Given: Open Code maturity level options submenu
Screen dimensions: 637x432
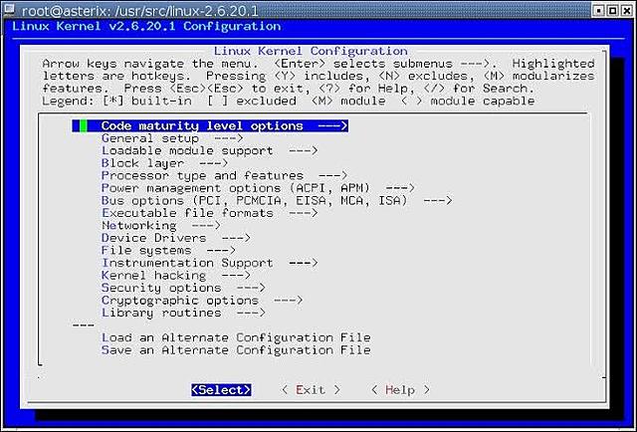Looking at the screenshot, I should tap(210, 126).
